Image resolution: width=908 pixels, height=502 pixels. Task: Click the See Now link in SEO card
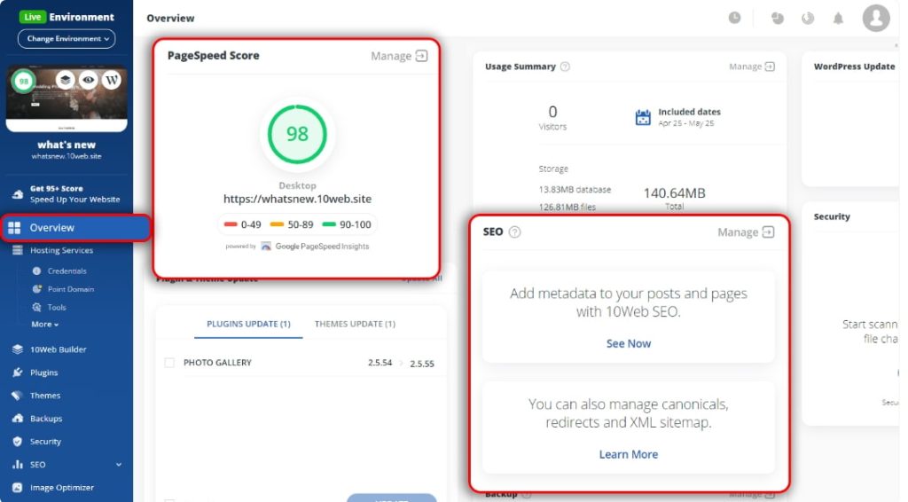click(x=628, y=343)
